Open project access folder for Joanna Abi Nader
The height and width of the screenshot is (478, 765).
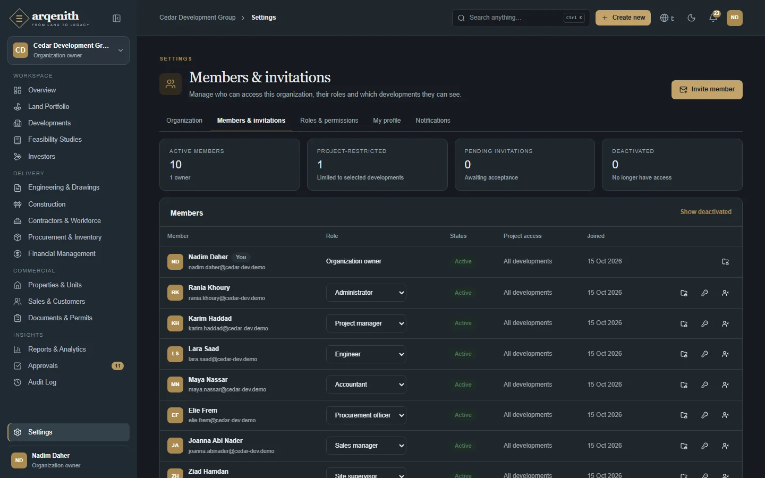[x=684, y=446]
